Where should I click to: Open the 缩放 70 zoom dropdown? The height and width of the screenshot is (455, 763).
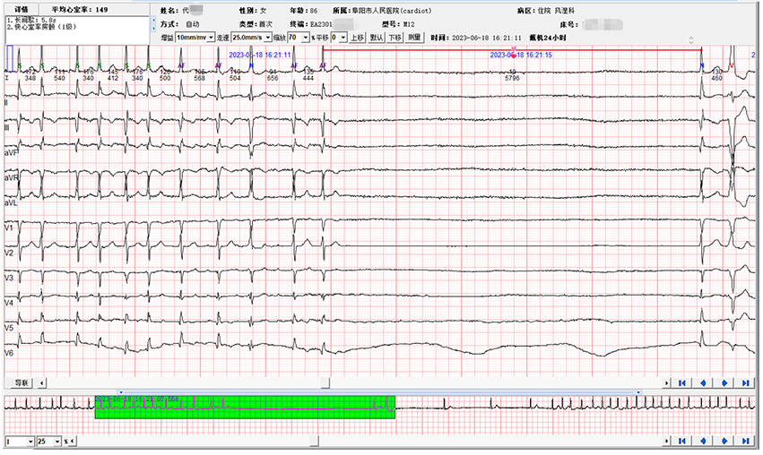299,38
